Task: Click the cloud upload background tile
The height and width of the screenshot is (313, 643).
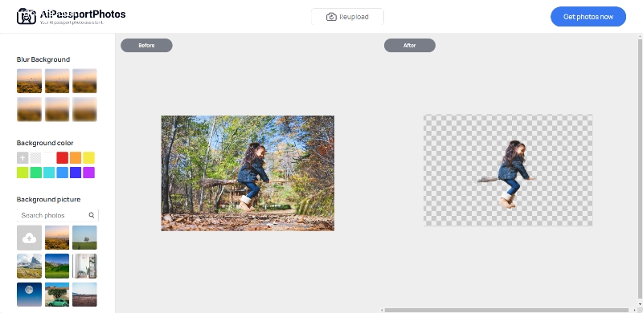Action: click(x=29, y=238)
